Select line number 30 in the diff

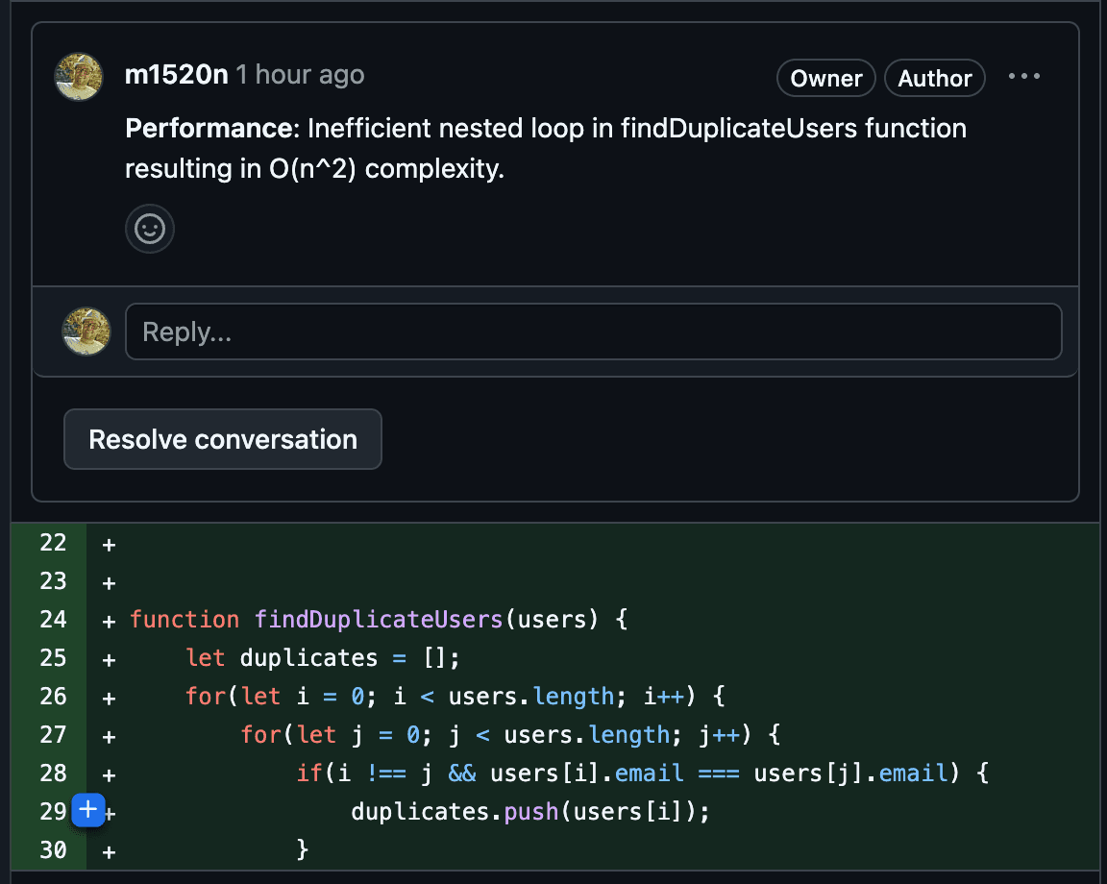pos(54,850)
